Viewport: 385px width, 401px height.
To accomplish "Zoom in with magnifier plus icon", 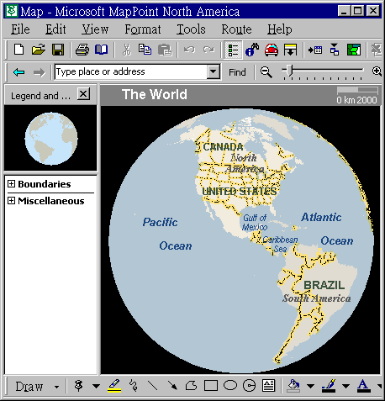I will 377,71.
